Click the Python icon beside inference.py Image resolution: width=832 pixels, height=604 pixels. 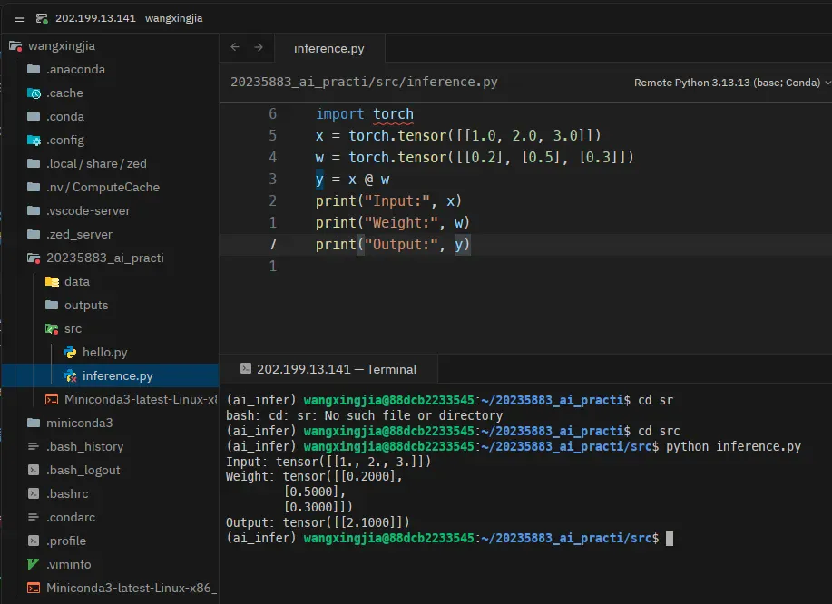click(x=70, y=376)
